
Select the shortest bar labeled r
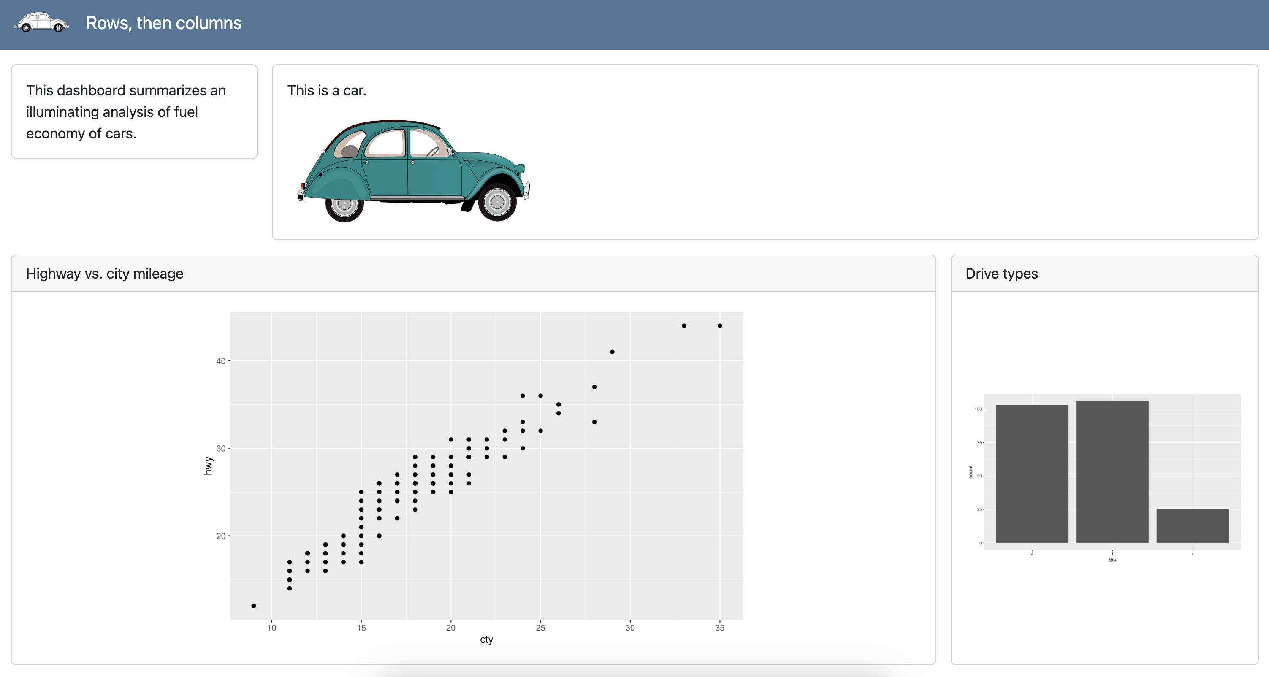1192,524
